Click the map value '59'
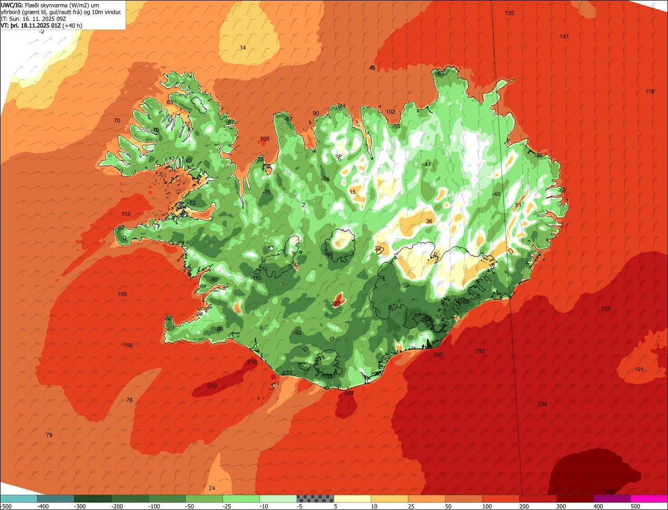Screen dimensions: 668x510 563,191
